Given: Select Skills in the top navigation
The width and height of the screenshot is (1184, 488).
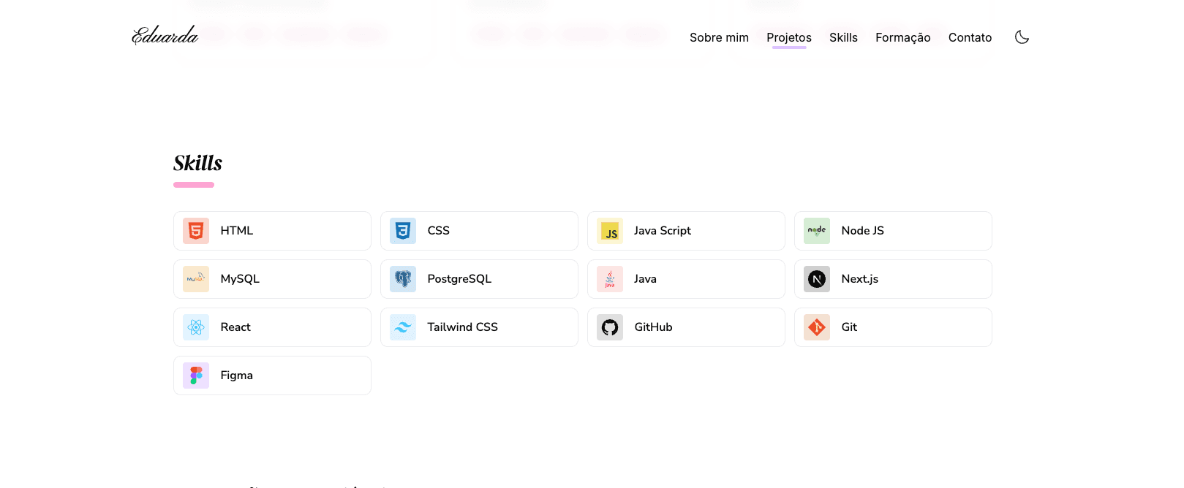Looking at the screenshot, I should click(843, 37).
